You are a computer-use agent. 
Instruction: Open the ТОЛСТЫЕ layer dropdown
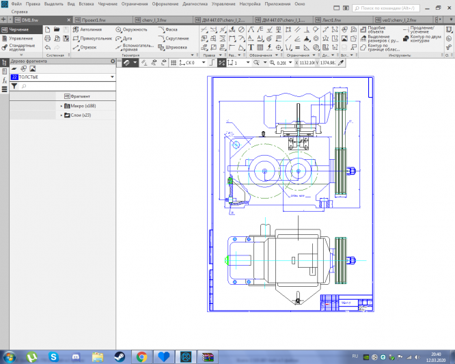click(112, 77)
